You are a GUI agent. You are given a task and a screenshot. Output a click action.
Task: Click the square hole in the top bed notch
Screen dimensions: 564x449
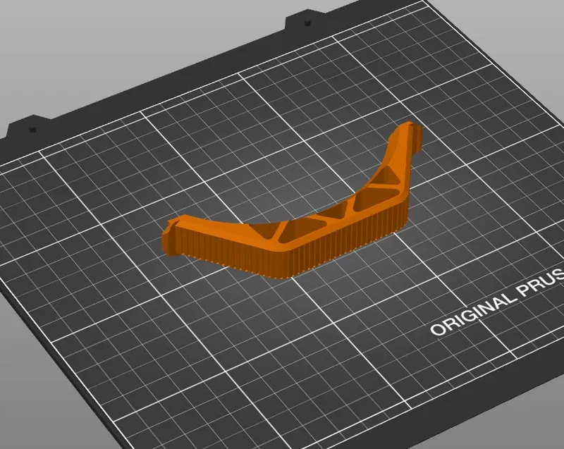click(307, 23)
